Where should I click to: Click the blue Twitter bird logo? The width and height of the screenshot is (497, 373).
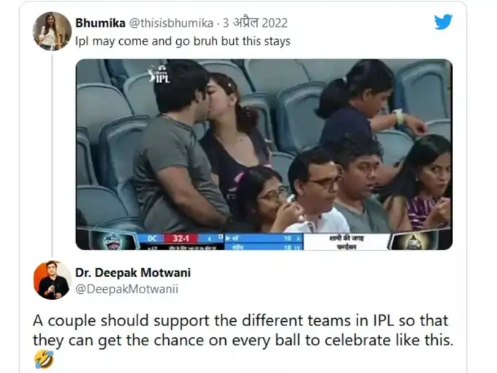(443, 21)
